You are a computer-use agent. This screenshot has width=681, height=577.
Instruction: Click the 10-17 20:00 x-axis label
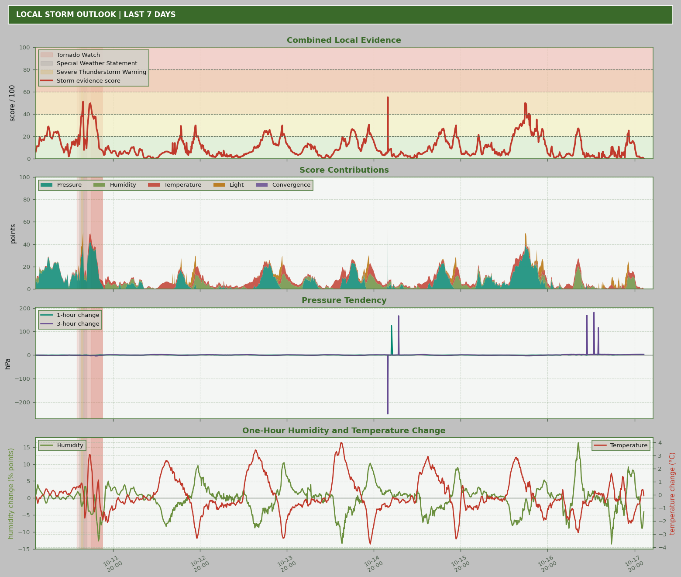[634, 563]
